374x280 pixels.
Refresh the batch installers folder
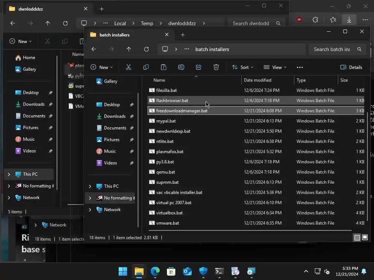(x=146, y=49)
